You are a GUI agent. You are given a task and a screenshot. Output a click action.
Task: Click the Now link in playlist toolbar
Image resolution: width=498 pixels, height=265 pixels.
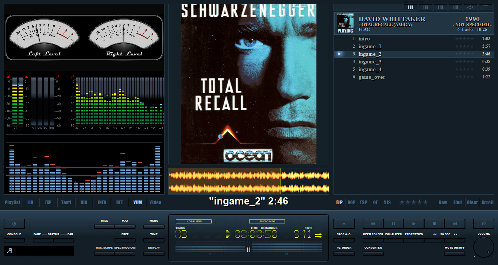(x=443, y=202)
